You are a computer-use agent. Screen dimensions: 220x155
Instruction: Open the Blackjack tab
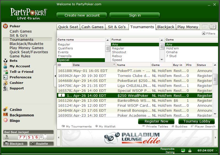coord(166,27)
